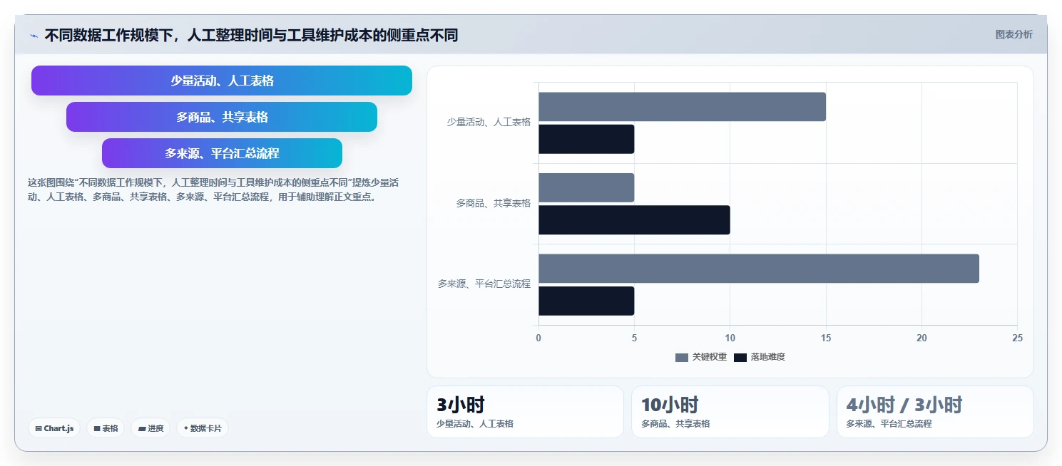Toggle the 落地难度 legend entry

760,357
